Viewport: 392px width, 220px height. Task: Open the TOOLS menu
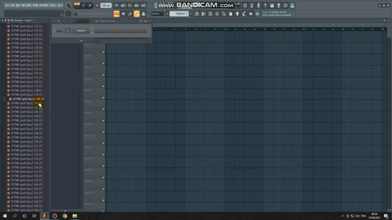[53, 5]
